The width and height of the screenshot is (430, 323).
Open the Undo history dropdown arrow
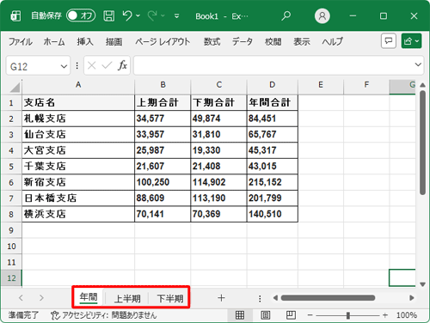(138, 16)
